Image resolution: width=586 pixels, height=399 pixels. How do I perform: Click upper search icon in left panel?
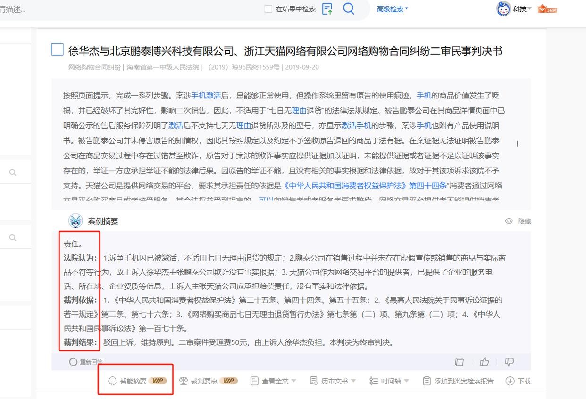click(13, 172)
